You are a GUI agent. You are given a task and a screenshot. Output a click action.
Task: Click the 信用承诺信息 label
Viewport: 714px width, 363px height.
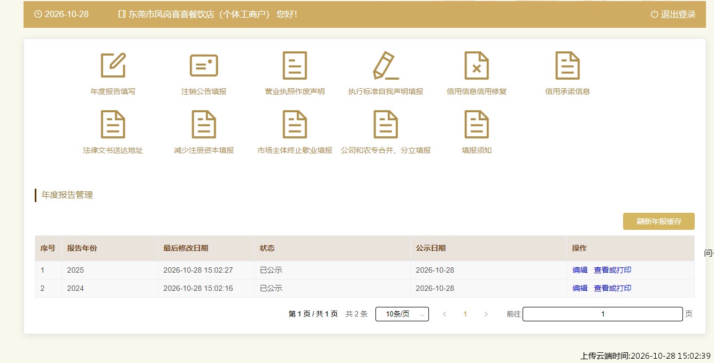pos(567,91)
